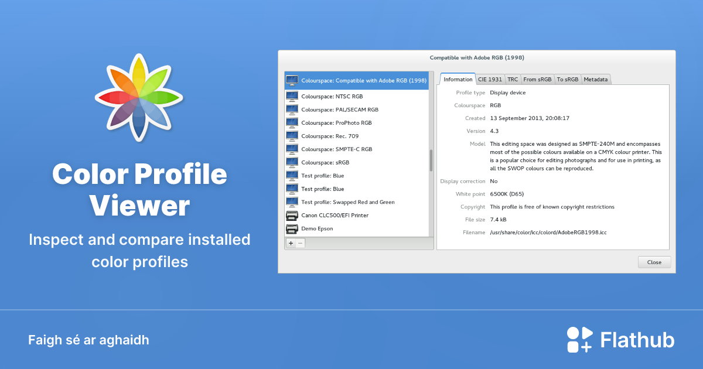Open the TRC tab

click(x=513, y=79)
